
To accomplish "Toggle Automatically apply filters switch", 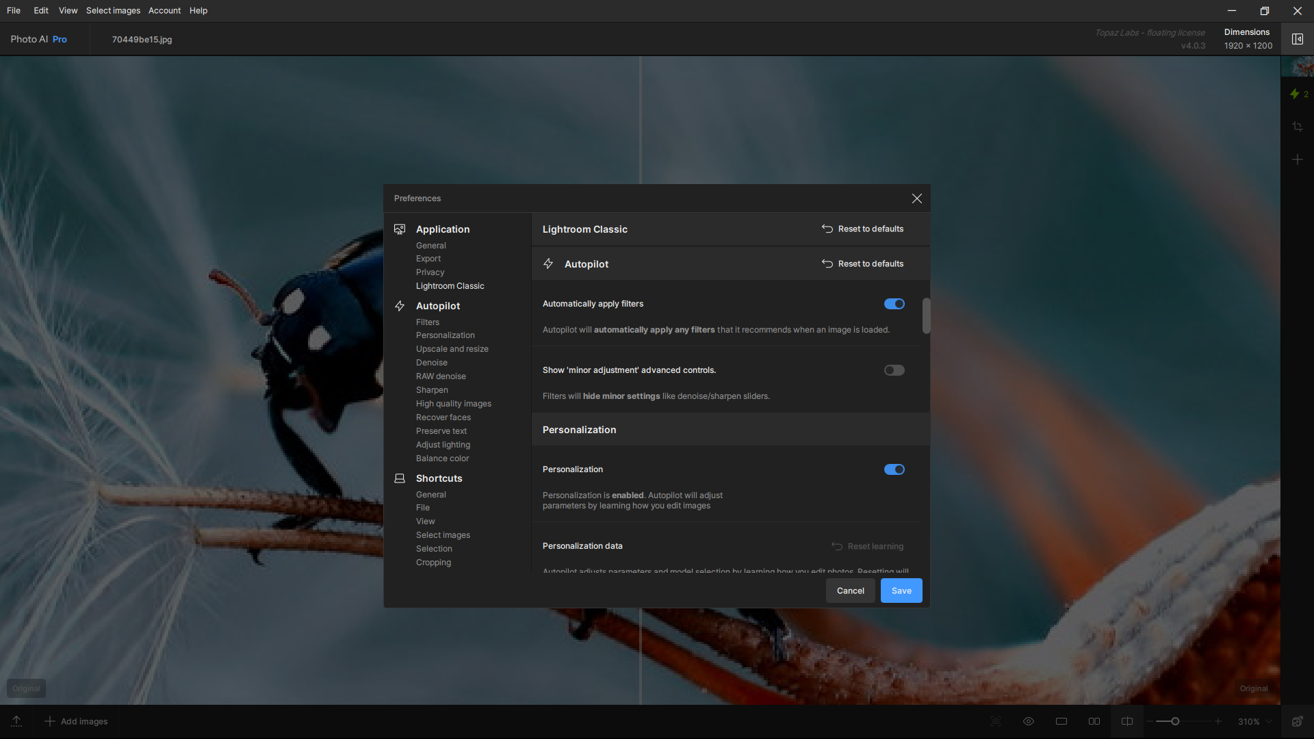I will [x=894, y=304].
